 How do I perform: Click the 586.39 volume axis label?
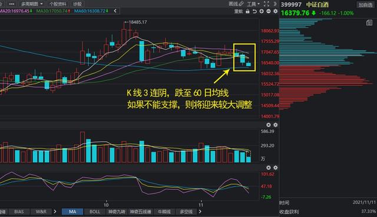267,131
